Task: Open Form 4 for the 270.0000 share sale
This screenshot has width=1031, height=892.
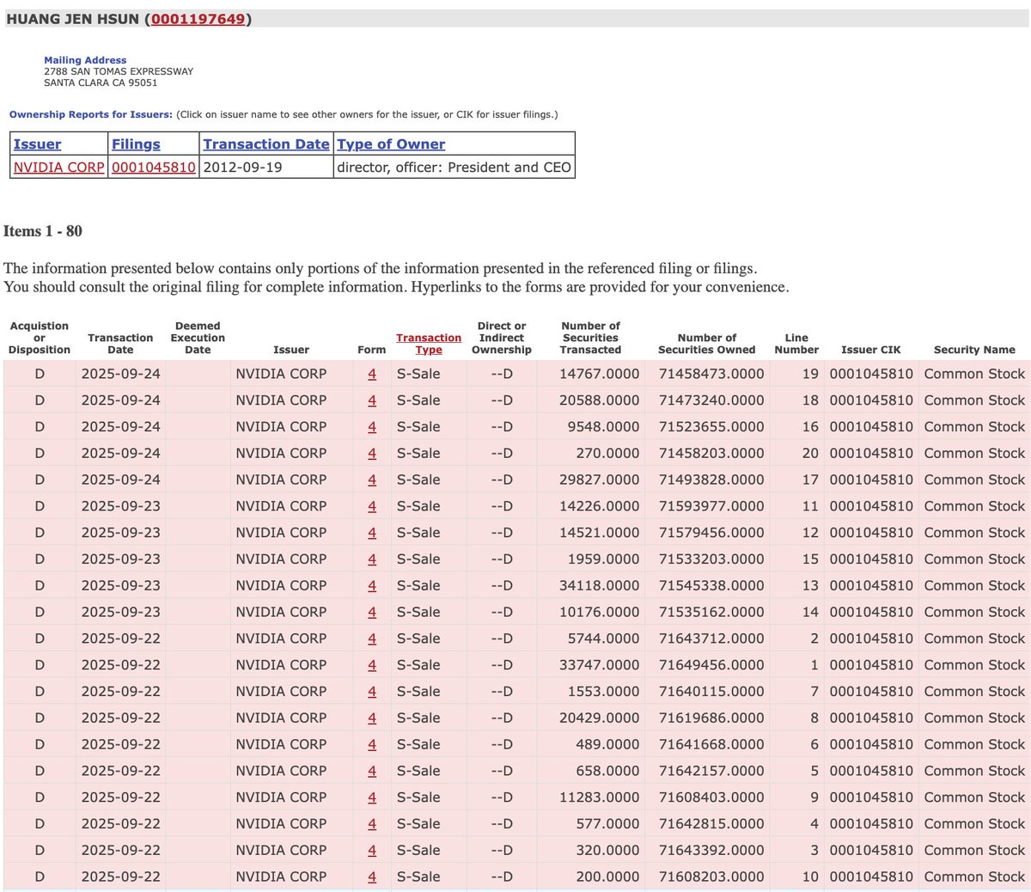Action: pyautogui.click(x=372, y=453)
